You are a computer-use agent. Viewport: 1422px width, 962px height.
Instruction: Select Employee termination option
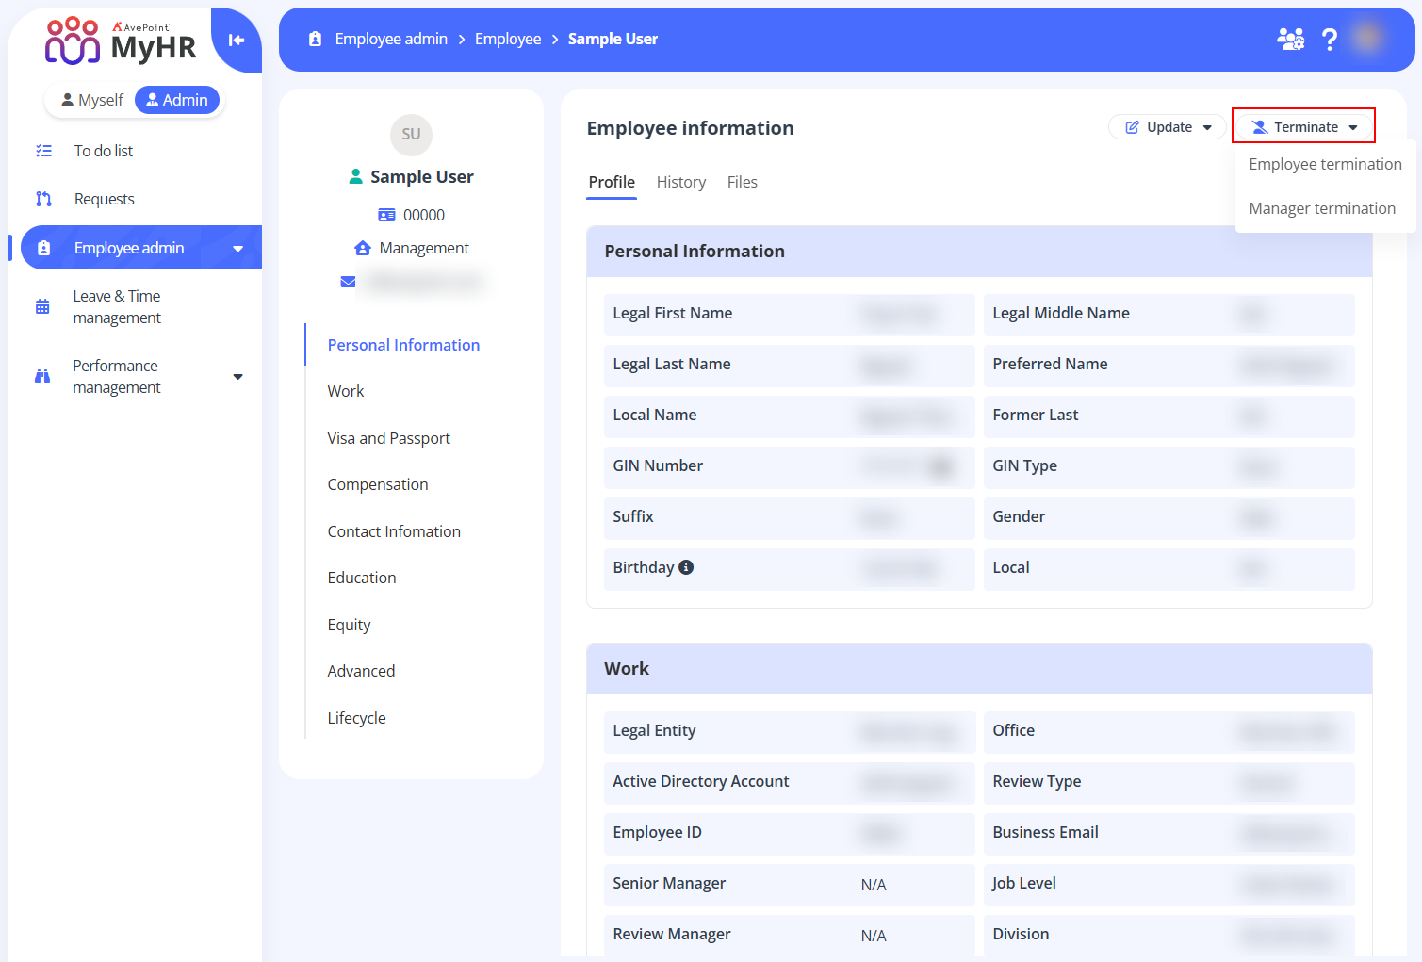[x=1324, y=164]
